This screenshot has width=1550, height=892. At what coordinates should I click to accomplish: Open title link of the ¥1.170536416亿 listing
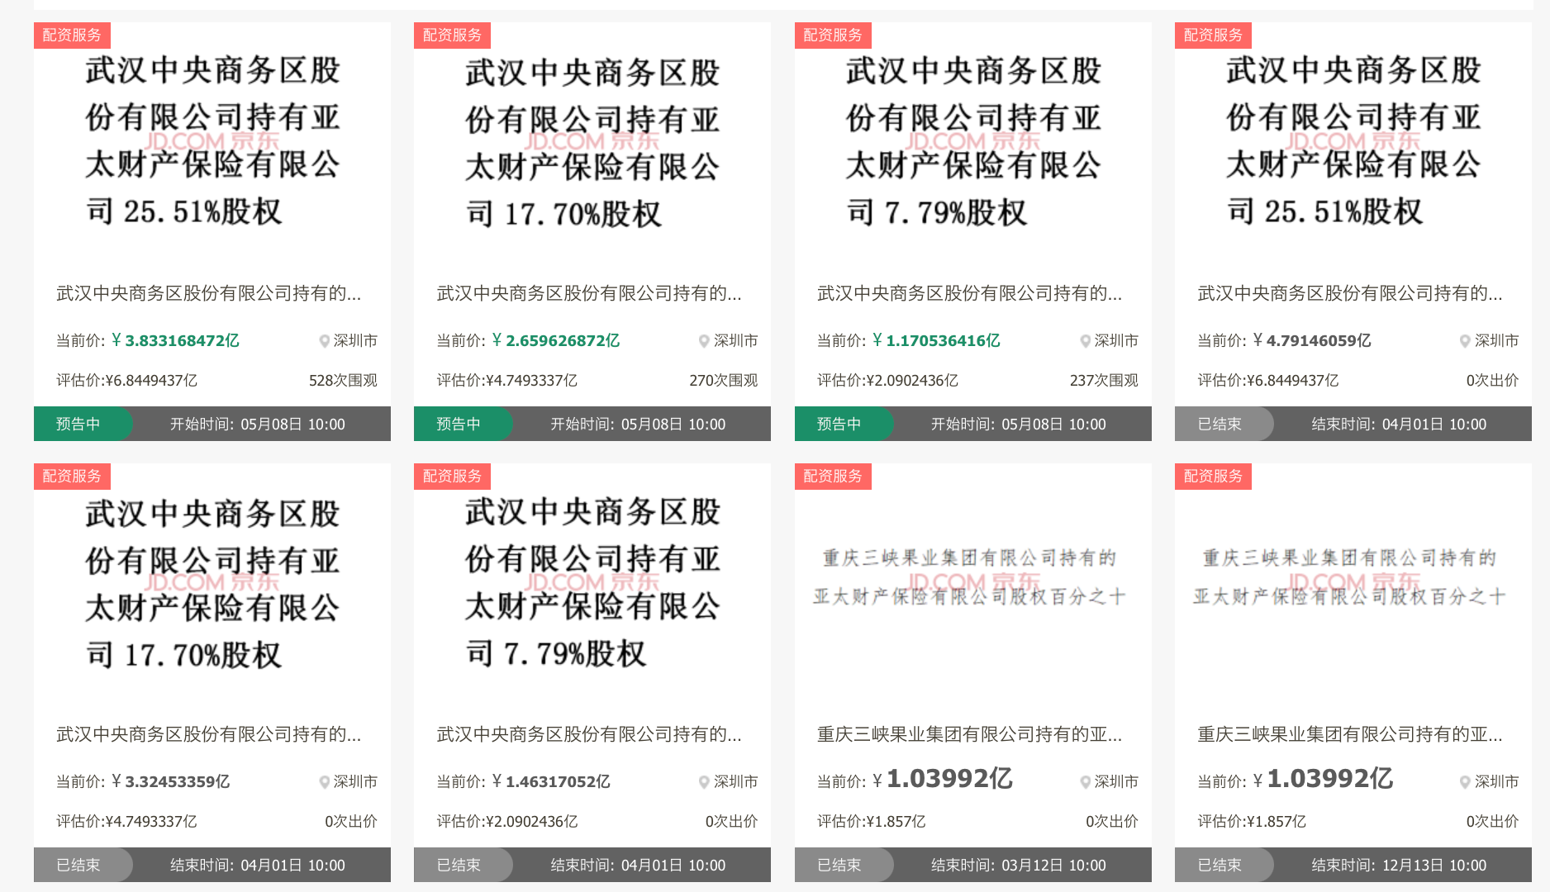(969, 293)
